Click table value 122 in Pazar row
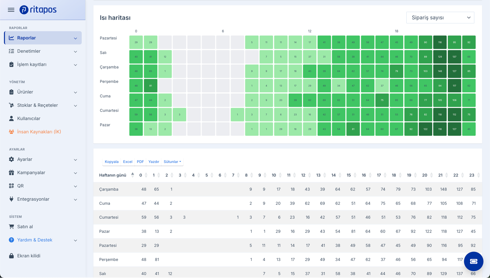Image resolution: width=490 pixels, height=278 pixels. click(x=428, y=231)
